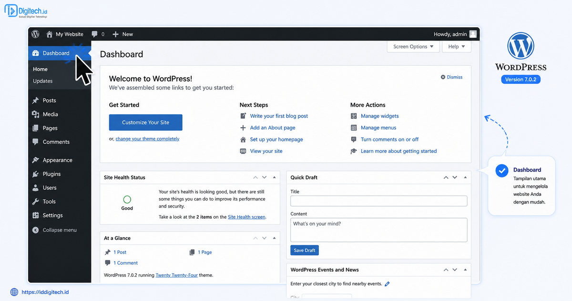
Task: Click the 1 Comment link
Action: pos(125,263)
